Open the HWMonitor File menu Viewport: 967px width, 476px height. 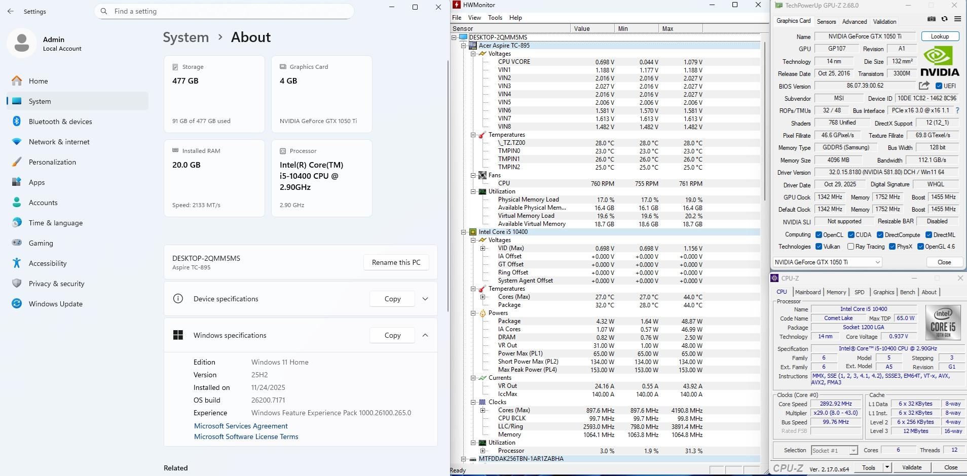(457, 18)
